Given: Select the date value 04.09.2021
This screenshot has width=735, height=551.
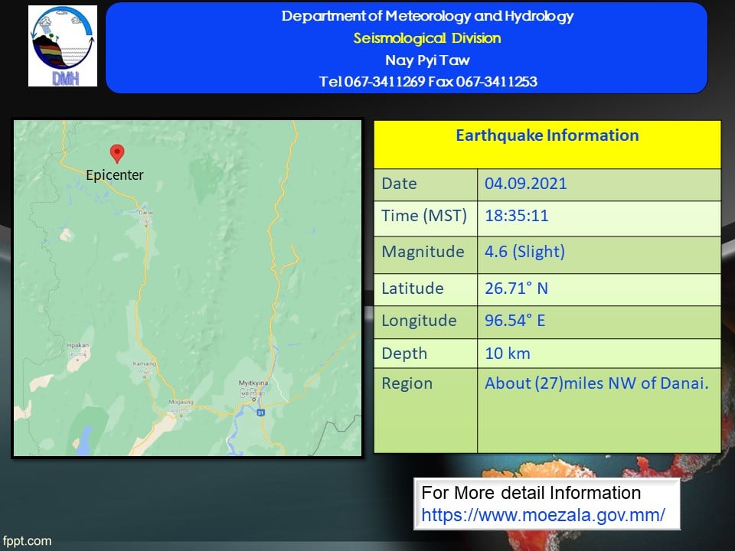Looking at the screenshot, I should click(525, 184).
